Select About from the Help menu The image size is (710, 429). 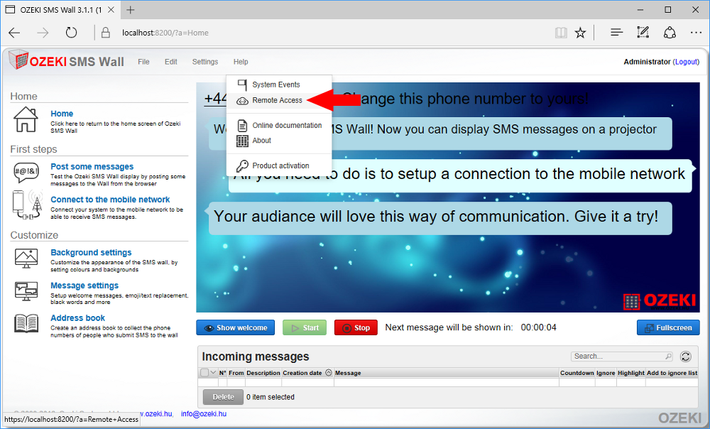pyautogui.click(x=279, y=141)
